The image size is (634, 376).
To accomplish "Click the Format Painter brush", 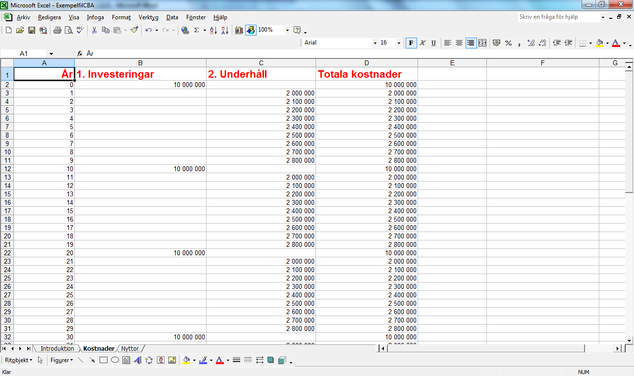I will click(x=134, y=30).
